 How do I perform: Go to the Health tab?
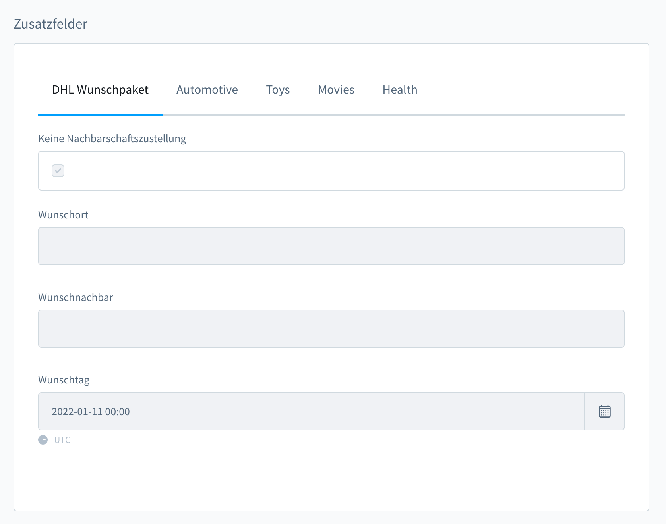tap(400, 90)
